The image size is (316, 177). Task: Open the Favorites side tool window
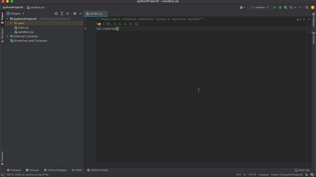point(2,158)
